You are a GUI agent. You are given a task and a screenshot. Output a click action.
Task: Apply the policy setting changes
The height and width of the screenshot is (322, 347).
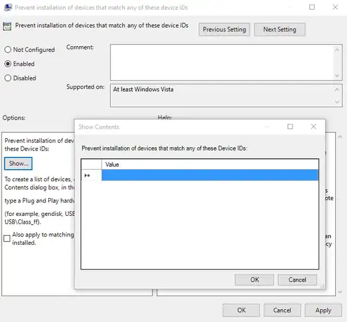tap(323, 310)
